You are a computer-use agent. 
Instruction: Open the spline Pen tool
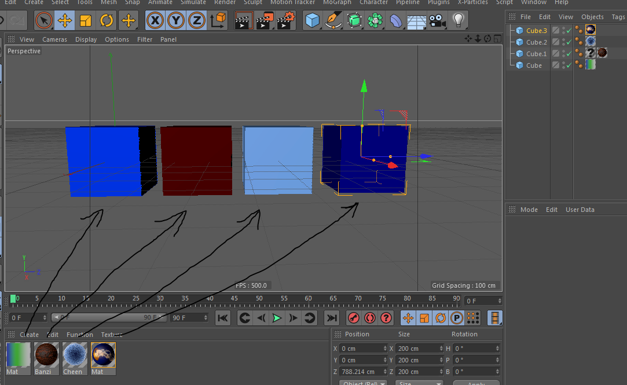[x=333, y=20]
